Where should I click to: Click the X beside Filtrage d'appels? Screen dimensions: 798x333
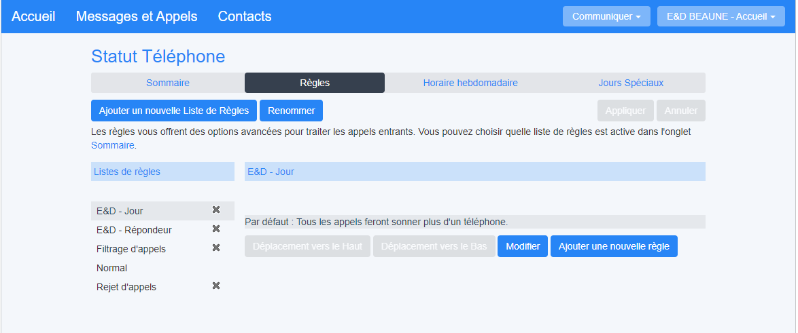216,248
